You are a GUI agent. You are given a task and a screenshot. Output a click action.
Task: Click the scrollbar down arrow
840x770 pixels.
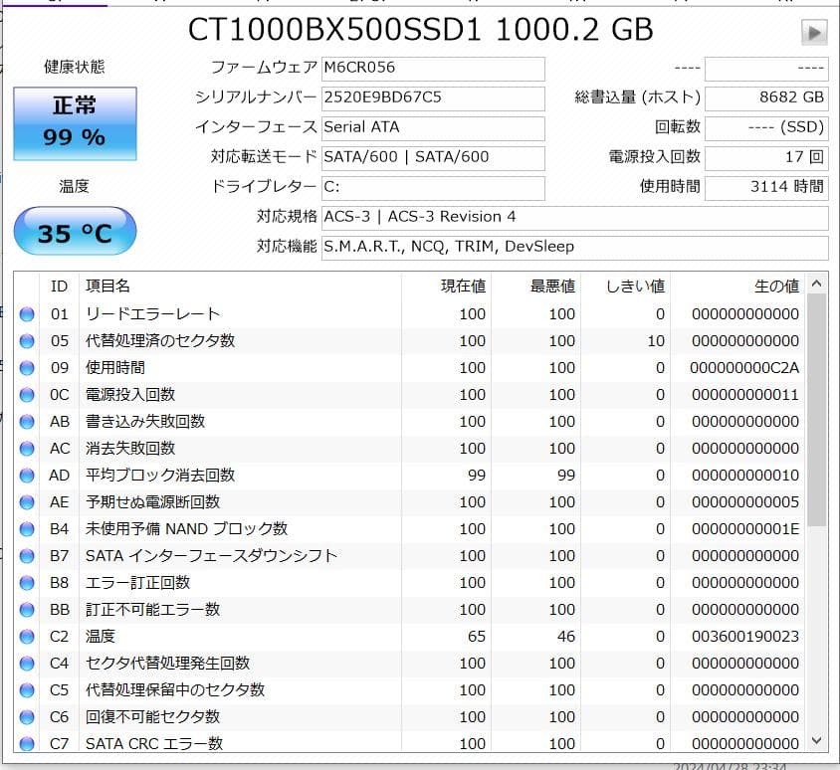point(816,741)
